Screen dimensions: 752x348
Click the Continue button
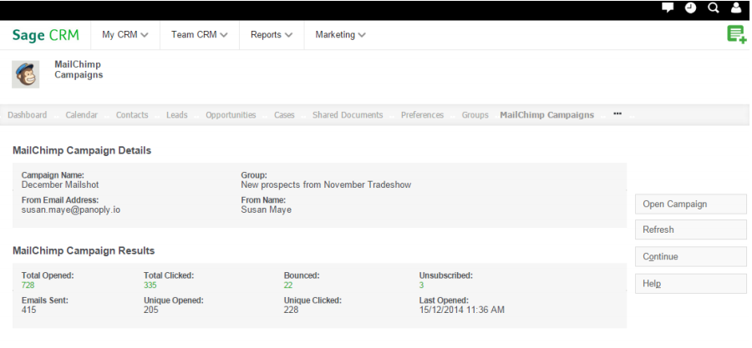click(x=691, y=256)
